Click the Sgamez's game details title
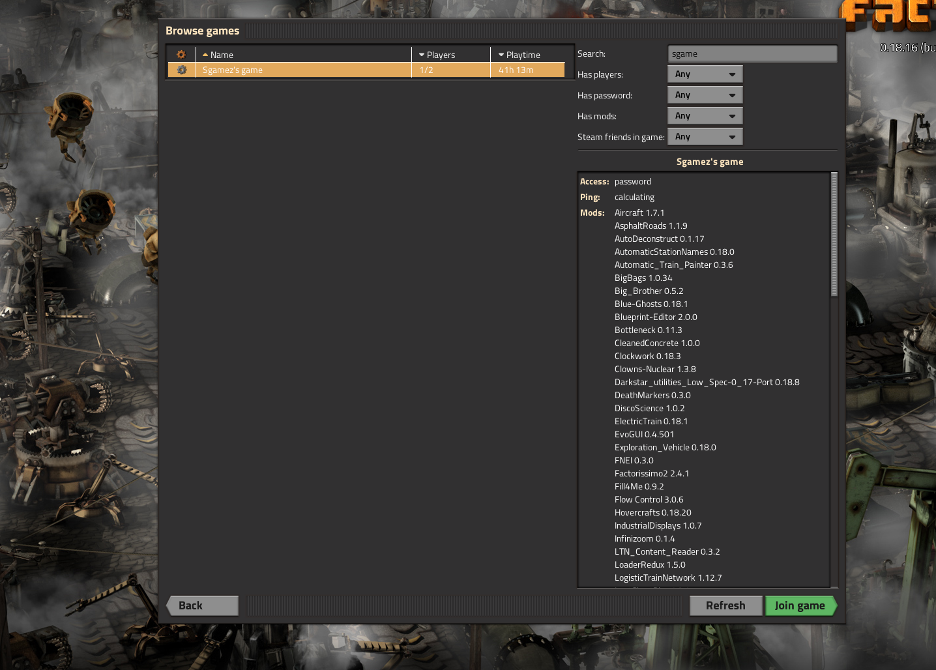This screenshot has height=670, width=936. tap(710, 162)
